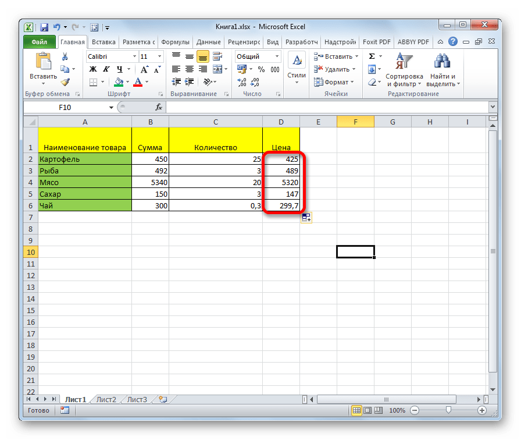This screenshot has width=521, height=440.
Task: Switch to the Формулы tab
Action: tap(175, 42)
